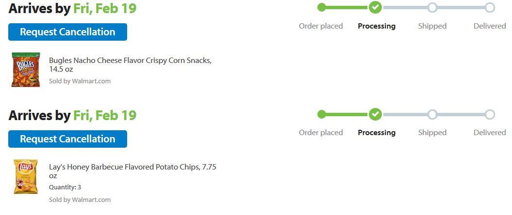Click the "Quantity: 3" text on the Lay's item
The height and width of the screenshot is (215, 512).
(65, 187)
